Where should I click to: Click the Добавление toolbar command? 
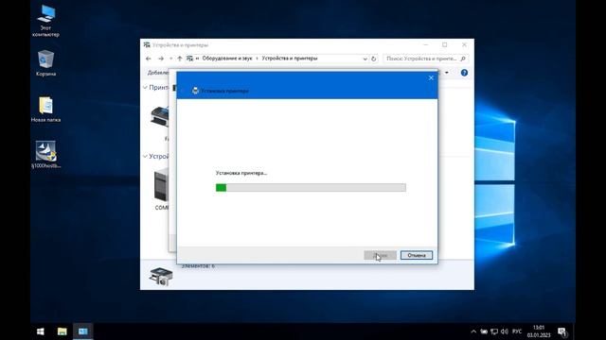[x=158, y=73]
